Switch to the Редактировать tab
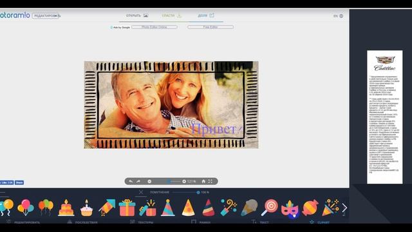 pyautogui.click(x=23, y=222)
